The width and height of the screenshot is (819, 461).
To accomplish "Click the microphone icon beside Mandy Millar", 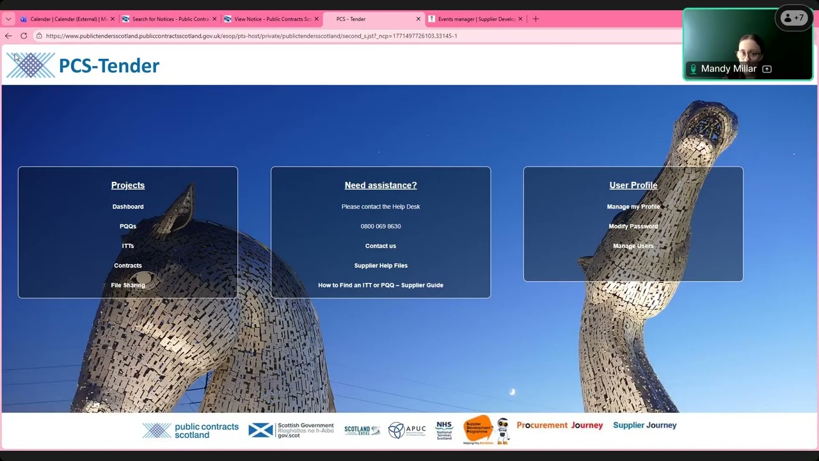I will 693,69.
